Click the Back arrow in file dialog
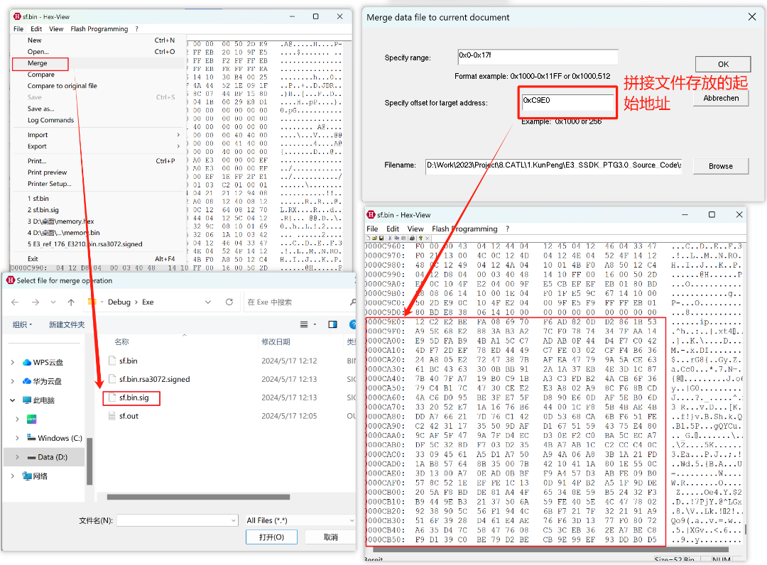This screenshot has width=767, height=565. pyautogui.click(x=16, y=302)
